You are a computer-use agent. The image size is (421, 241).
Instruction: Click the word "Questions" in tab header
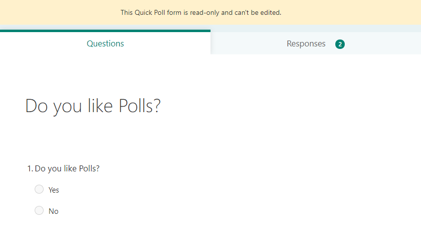coord(105,43)
